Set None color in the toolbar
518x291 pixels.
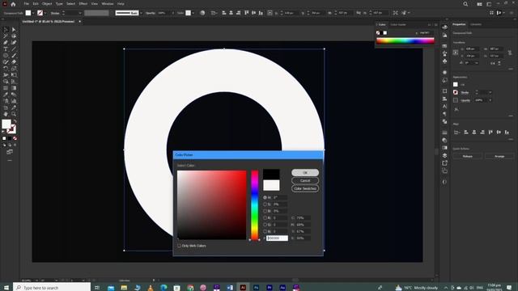(15, 138)
